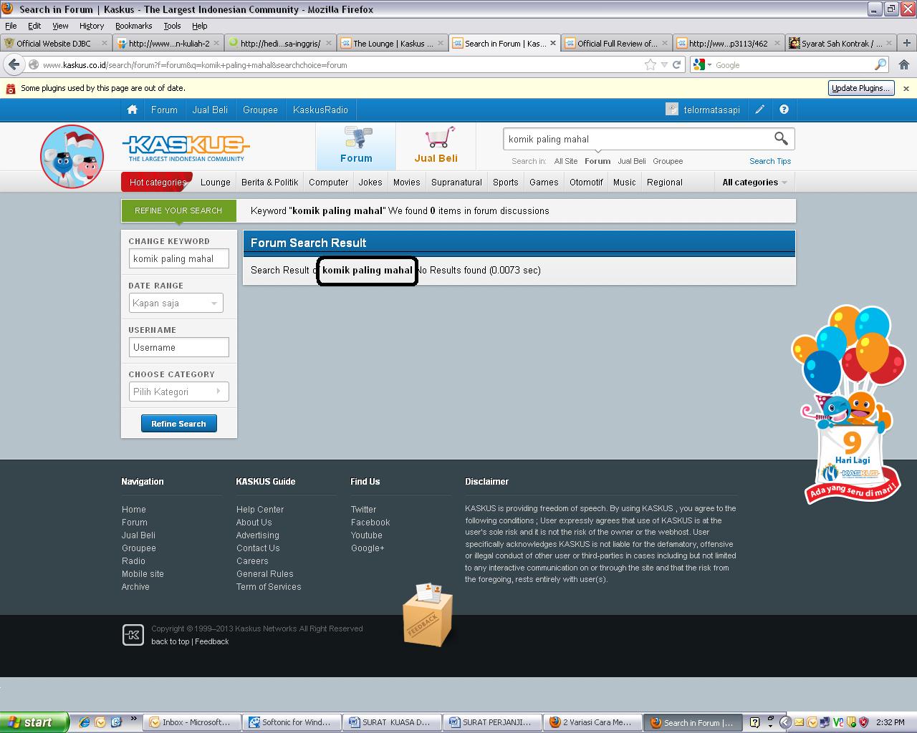Open Internet Explorer from quick launch
This screenshot has height=733, width=917.
pos(84,722)
